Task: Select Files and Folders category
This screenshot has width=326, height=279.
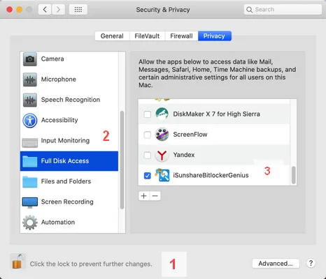Action: [x=69, y=181]
